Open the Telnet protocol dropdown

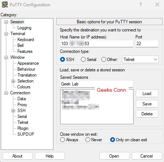pyautogui.click(x=140, y=60)
